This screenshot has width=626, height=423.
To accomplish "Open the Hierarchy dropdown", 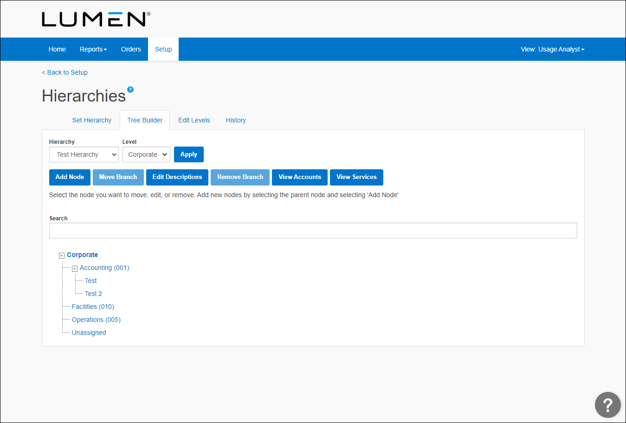I will (x=84, y=154).
